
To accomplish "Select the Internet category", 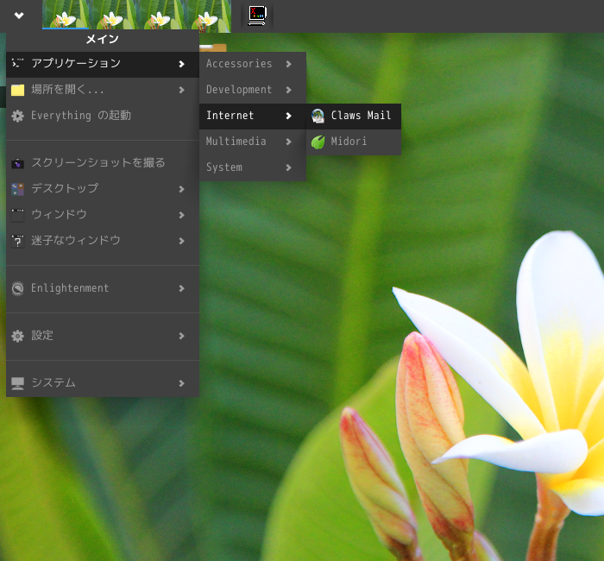I will coord(253,116).
